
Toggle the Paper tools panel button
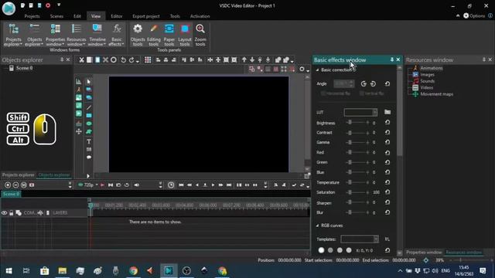[x=169, y=35]
